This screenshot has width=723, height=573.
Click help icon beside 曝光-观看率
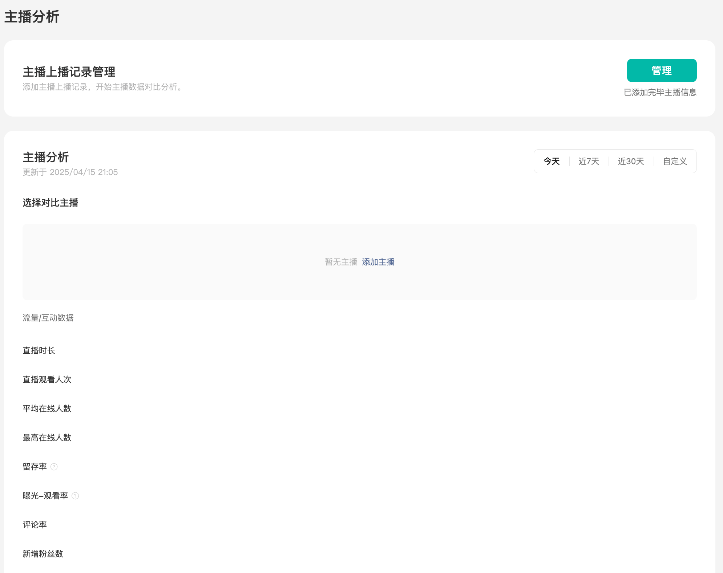tap(75, 496)
